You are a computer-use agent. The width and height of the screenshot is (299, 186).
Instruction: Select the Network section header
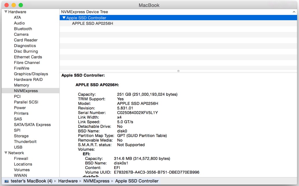click(x=16, y=153)
